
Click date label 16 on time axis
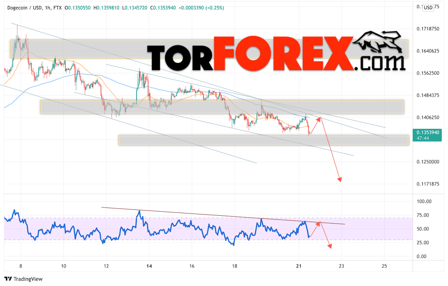192,266
